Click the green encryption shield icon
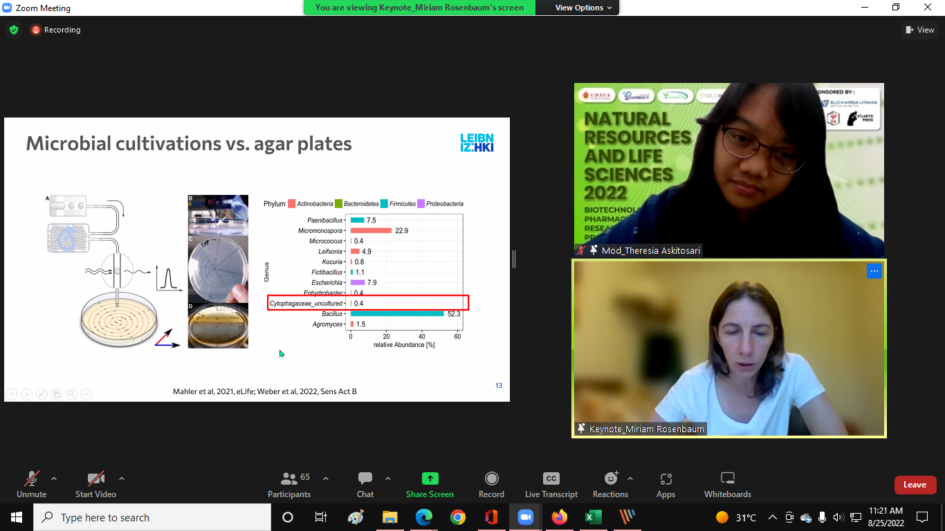The height and width of the screenshot is (531, 945). [x=14, y=30]
